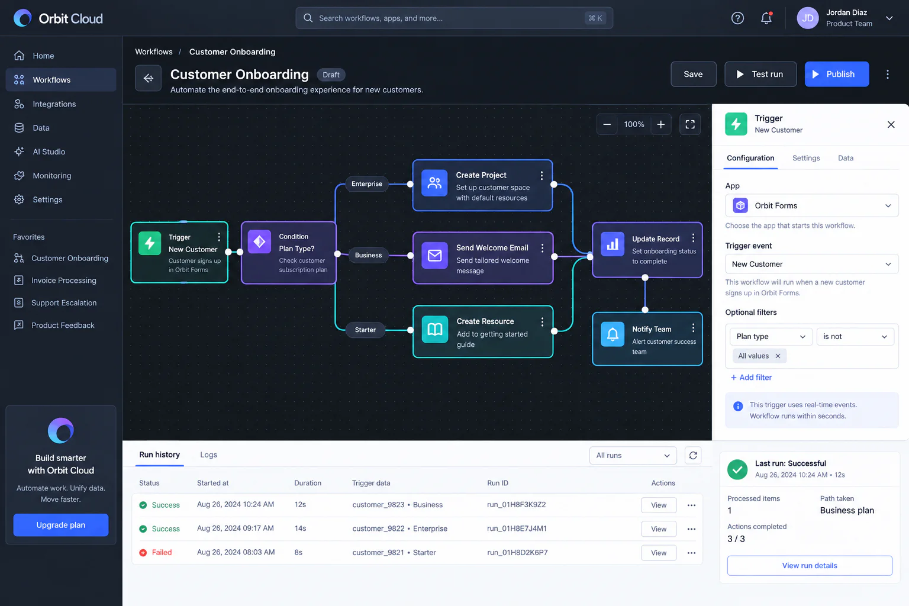This screenshot has height=606, width=909.
Task: Open the notifications bell
Action: click(x=766, y=18)
